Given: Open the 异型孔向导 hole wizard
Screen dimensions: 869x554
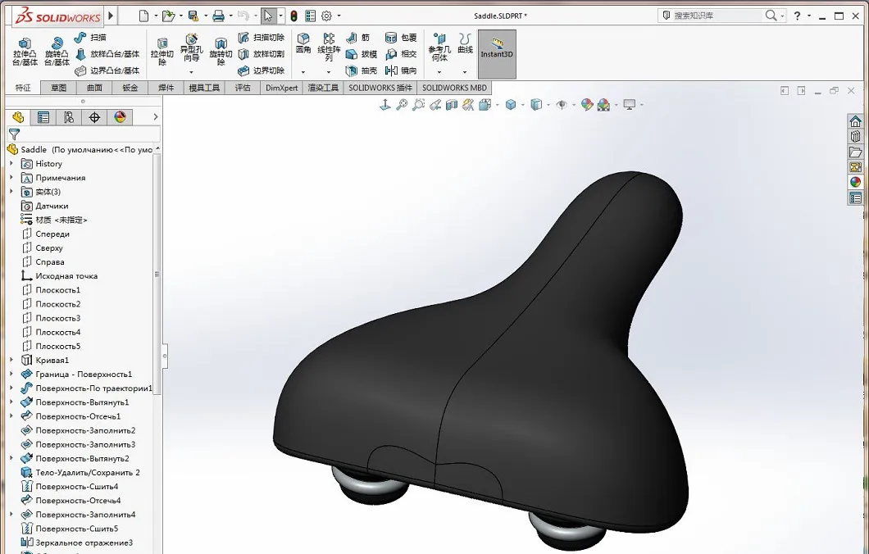Looking at the screenshot, I should tap(191, 48).
